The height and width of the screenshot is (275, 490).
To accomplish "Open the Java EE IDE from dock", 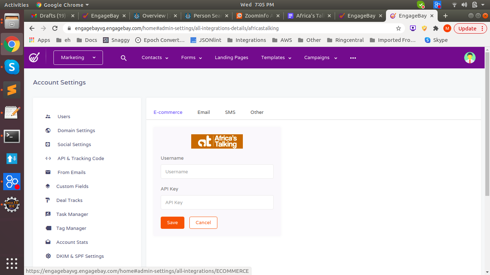I will click(x=12, y=204).
